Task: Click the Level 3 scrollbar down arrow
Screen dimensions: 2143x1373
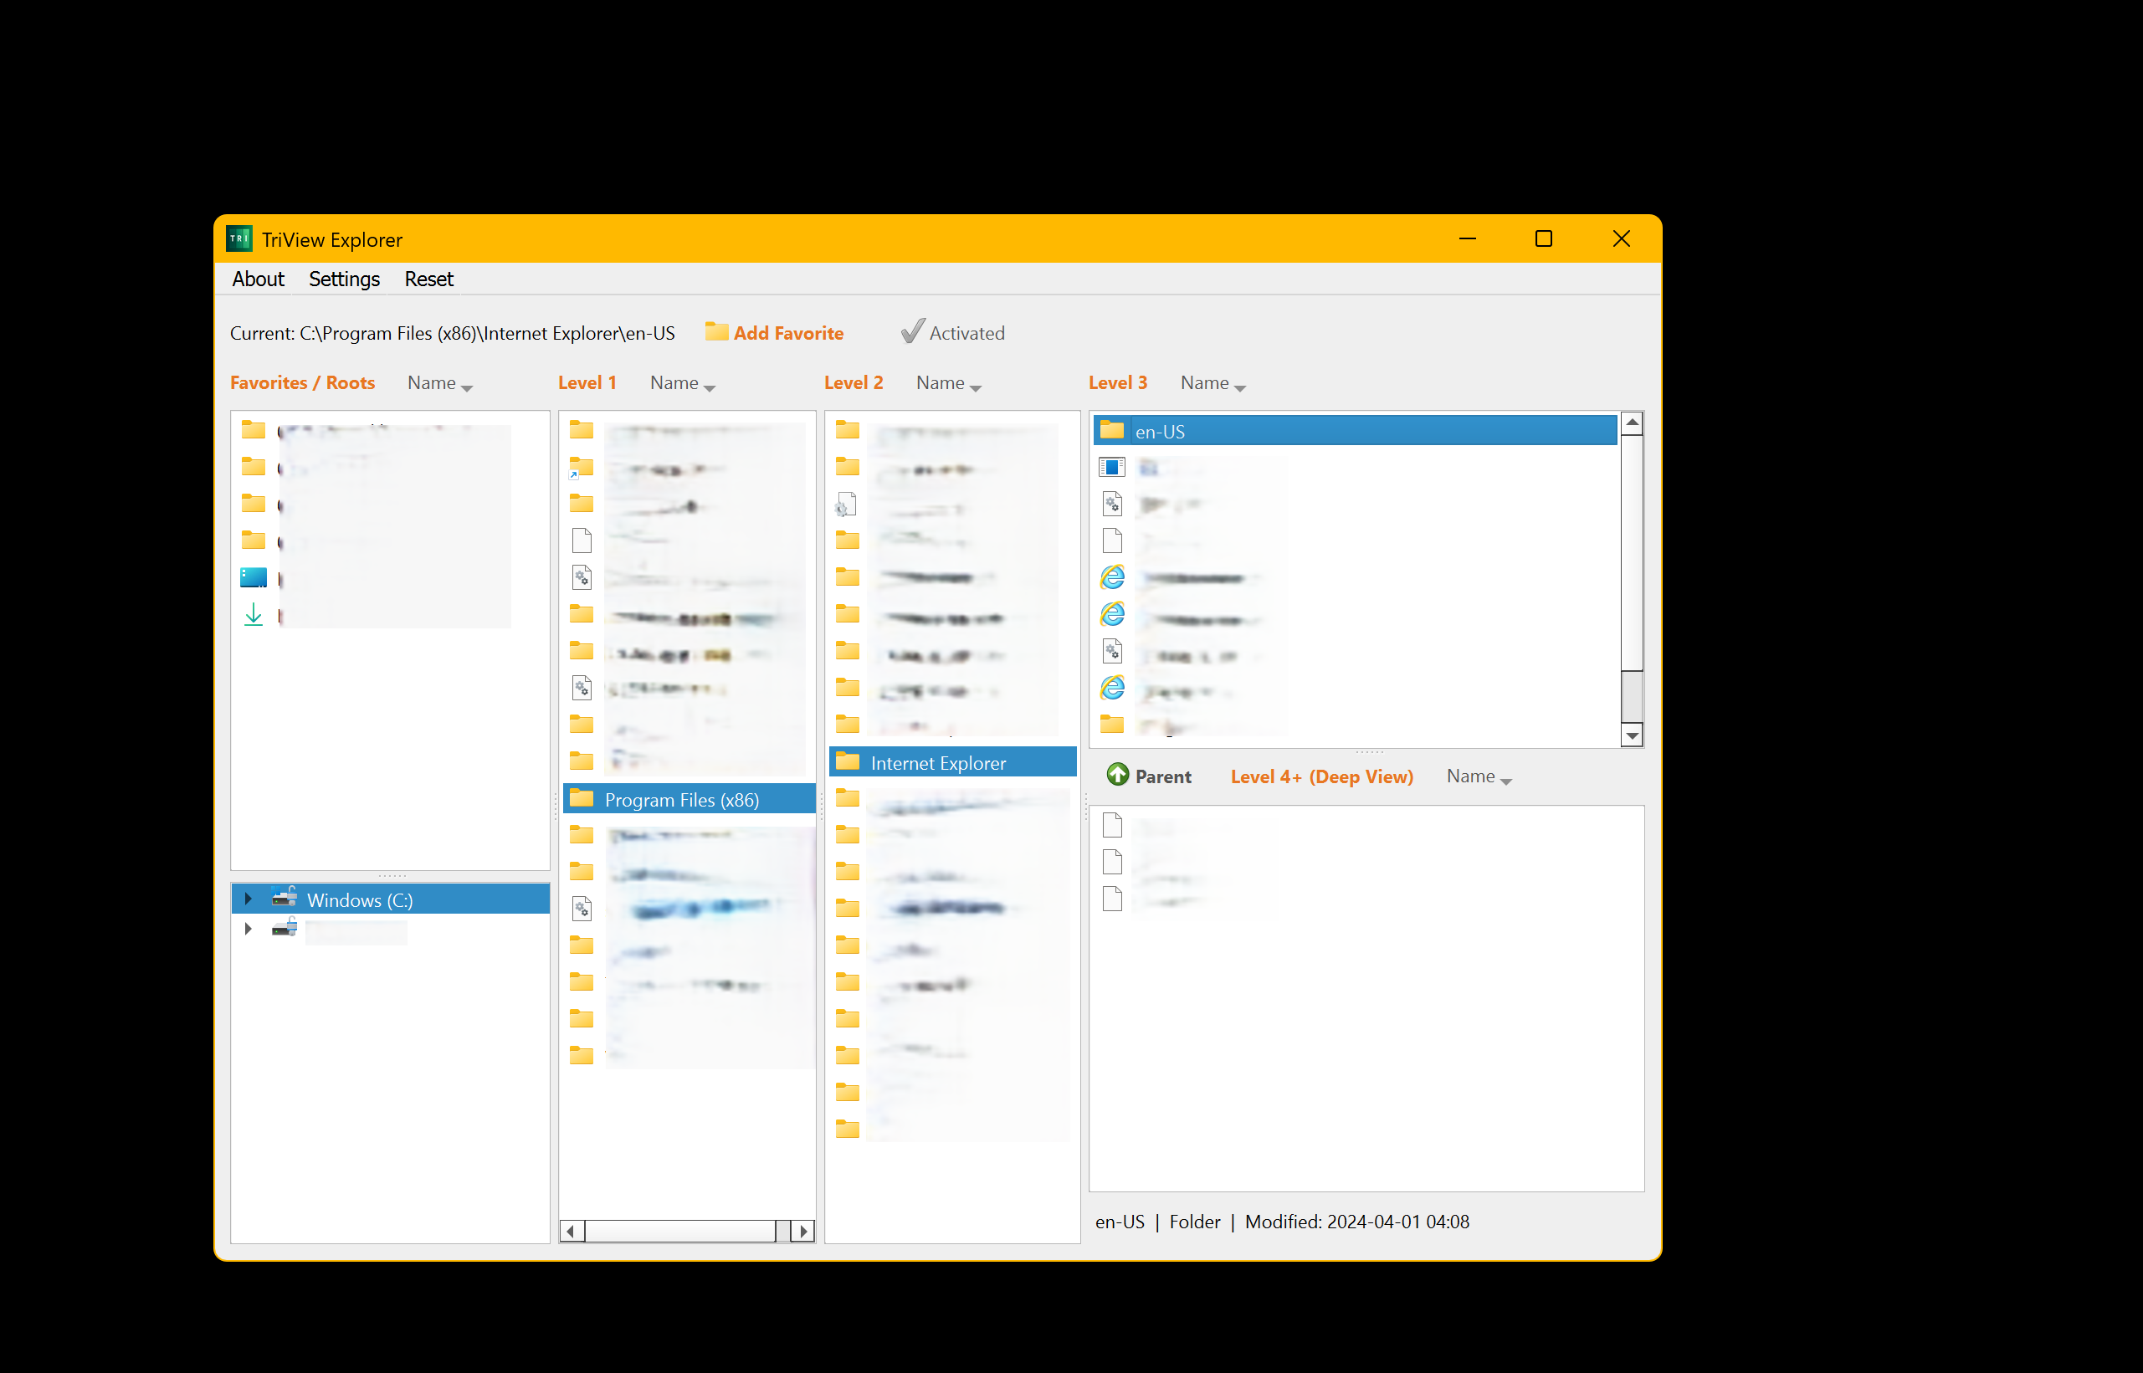Action: pos(1633,736)
